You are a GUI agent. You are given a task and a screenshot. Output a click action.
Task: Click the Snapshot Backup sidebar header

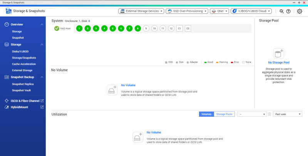click(x=22, y=77)
